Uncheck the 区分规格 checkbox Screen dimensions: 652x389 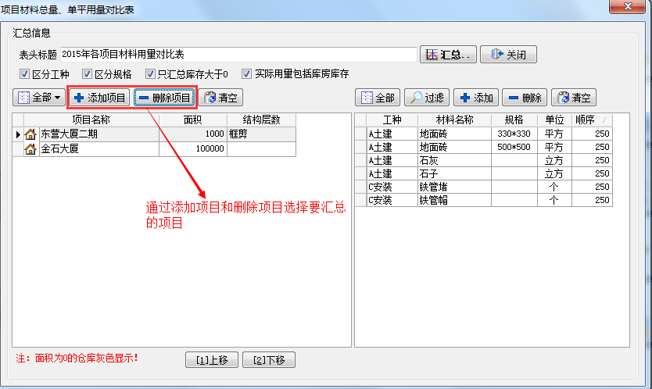click(x=86, y=74)
